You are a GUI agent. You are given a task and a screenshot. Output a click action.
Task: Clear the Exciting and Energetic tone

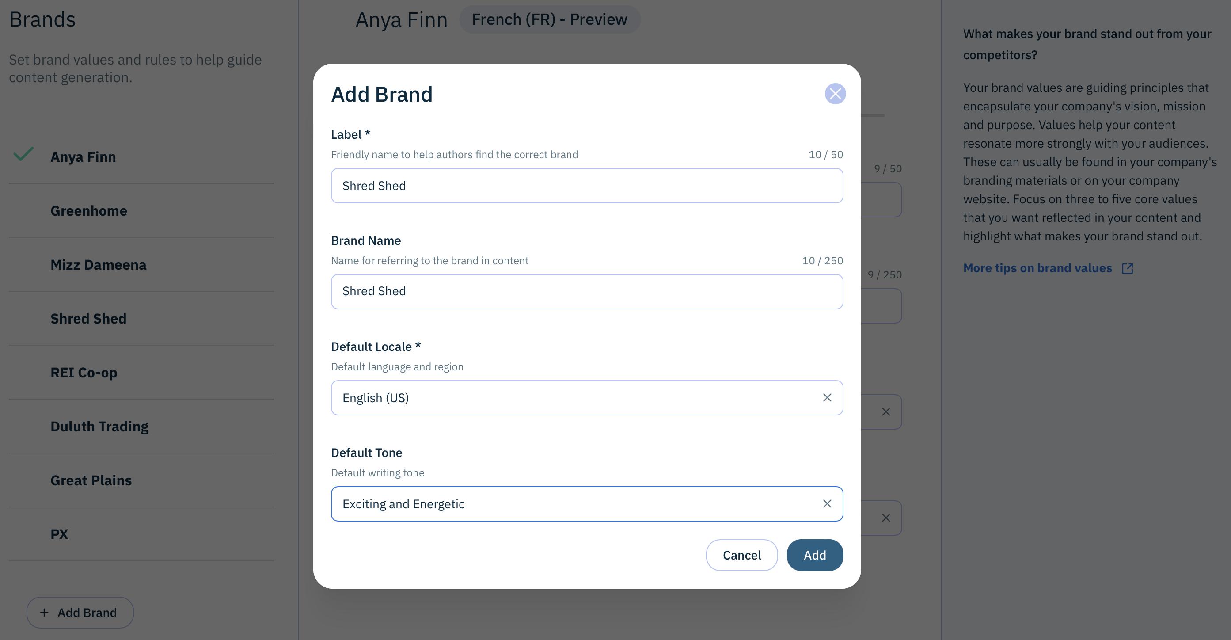[x=827, y=504]
